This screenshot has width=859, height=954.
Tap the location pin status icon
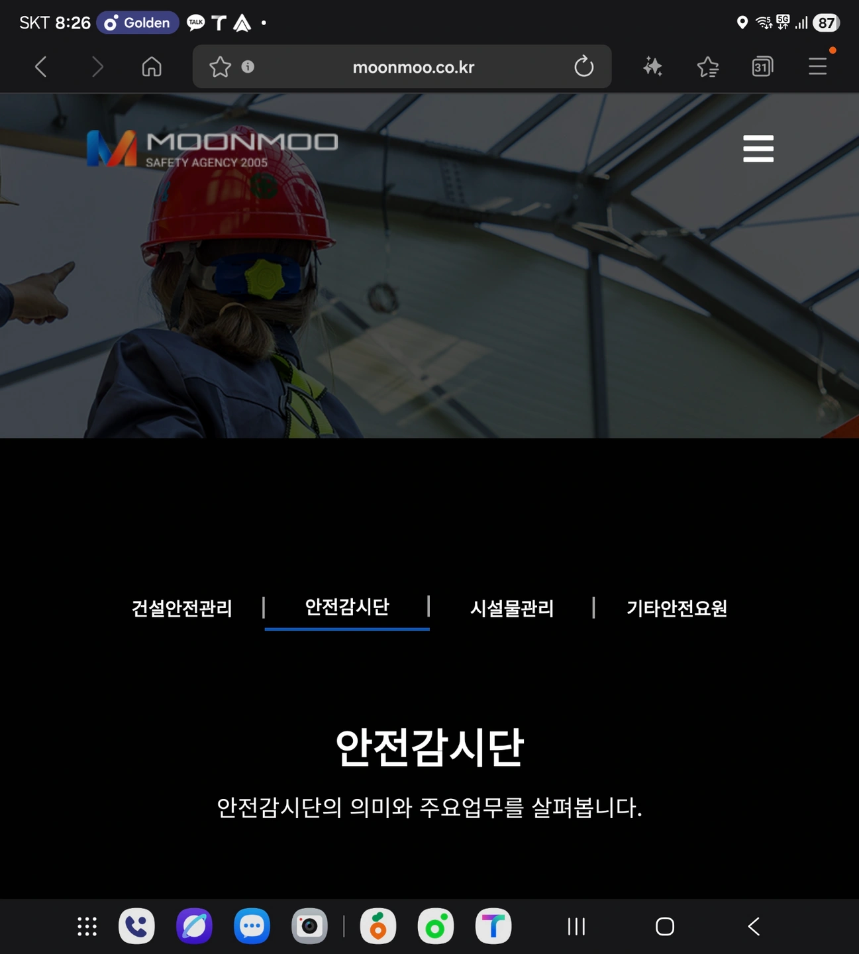coord(742,23)
